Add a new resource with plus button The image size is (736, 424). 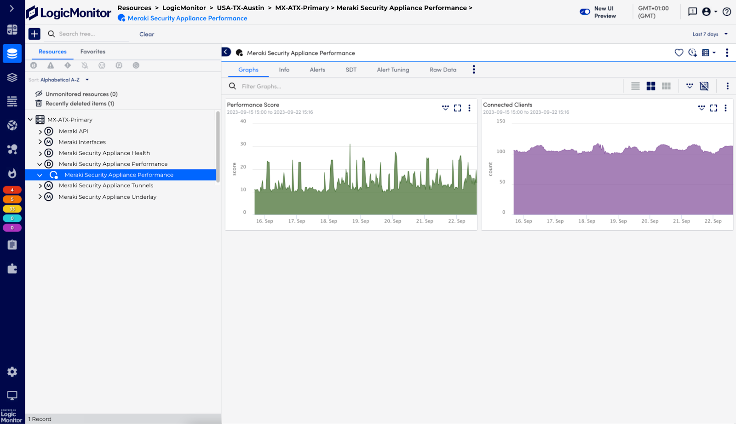(34, 34)
